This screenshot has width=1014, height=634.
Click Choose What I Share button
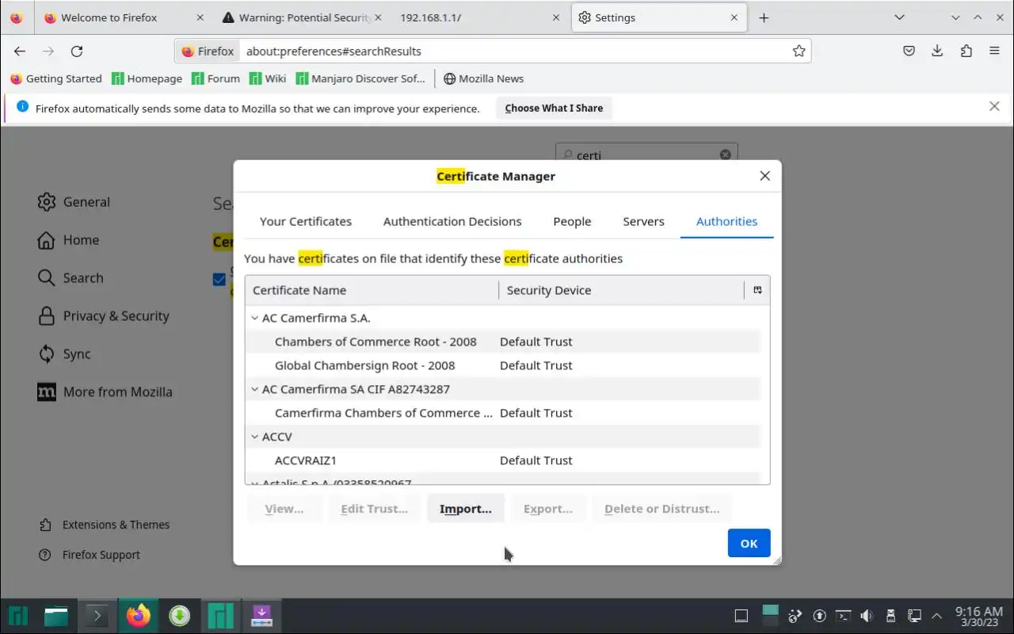point(554,109)
